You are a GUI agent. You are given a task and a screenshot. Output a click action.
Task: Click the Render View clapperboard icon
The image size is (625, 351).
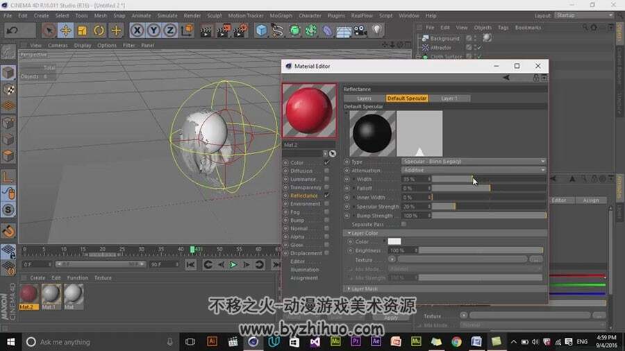click(206, 31)
